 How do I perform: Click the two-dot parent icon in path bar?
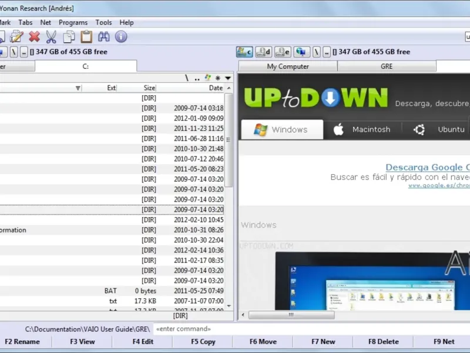tap(197, 79)
